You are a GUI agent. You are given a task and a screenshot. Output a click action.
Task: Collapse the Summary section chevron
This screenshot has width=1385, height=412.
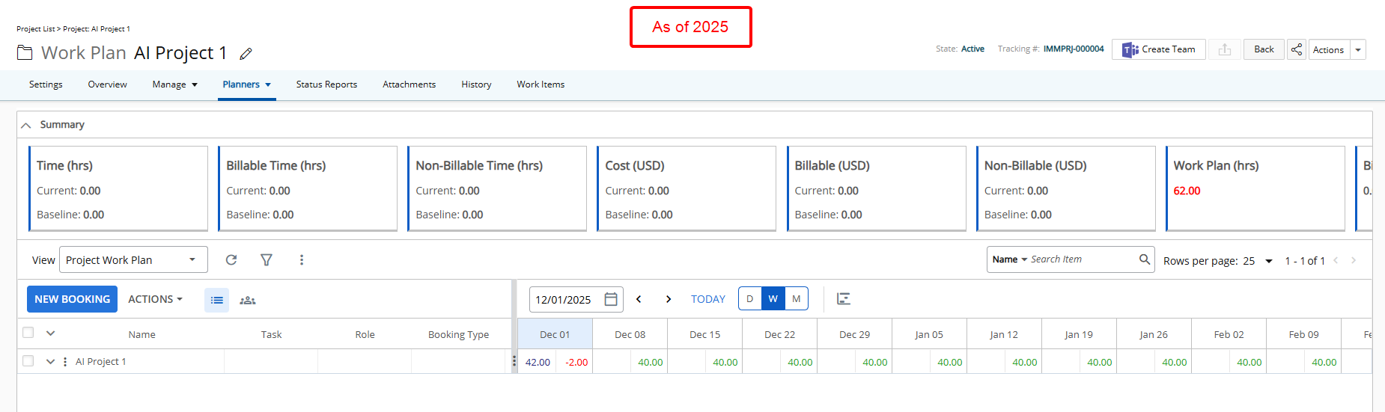26,125
